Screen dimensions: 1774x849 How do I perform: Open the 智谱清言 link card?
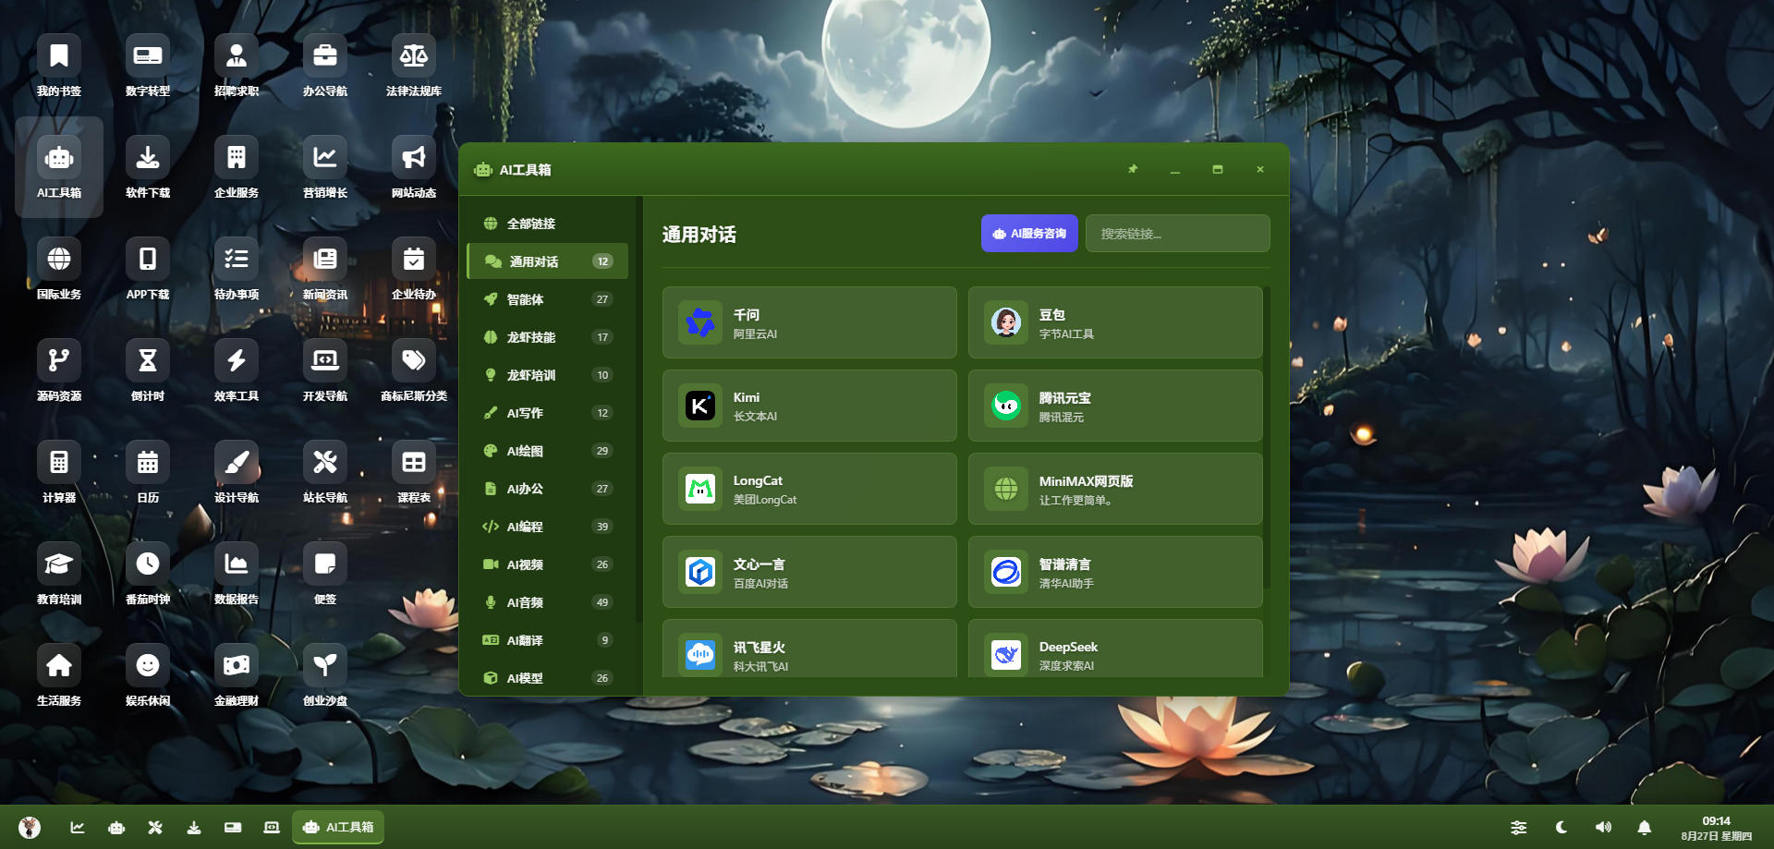(x=1115, y=572)
